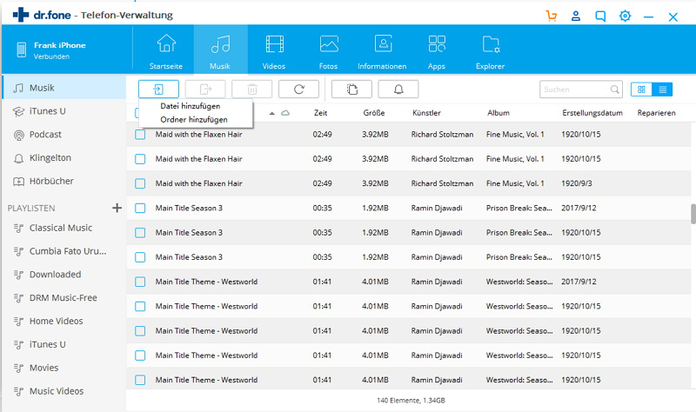Open the Apps tab
Image resolution: width=696 pixels, height=412 pixels.
pyautogui.click(x=437, y=52)
